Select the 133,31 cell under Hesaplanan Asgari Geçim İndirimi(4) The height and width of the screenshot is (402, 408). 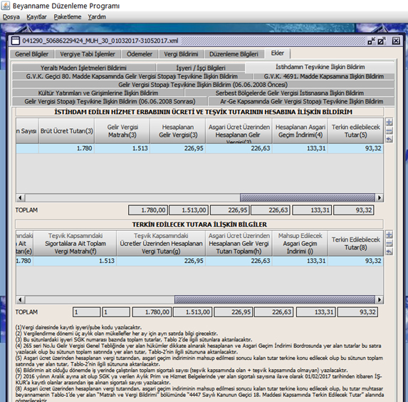tap(300, 148)
